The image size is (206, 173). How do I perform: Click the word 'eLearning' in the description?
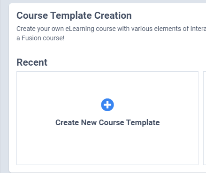80,29
